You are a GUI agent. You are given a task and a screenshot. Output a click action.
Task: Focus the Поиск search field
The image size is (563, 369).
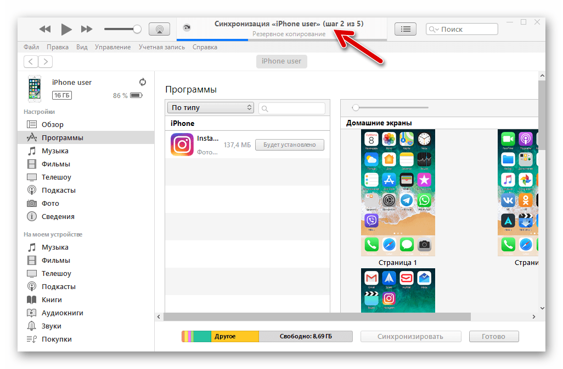[461, 29]
